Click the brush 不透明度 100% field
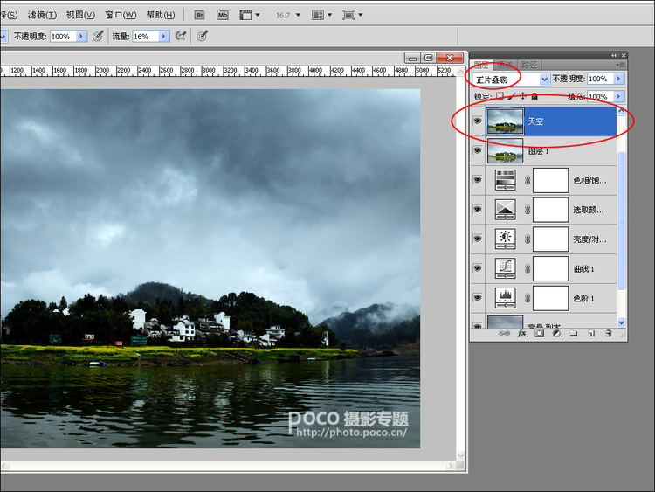Image resolution: width=655 pixels, height=492 pixels. click(x=63, y=37)
